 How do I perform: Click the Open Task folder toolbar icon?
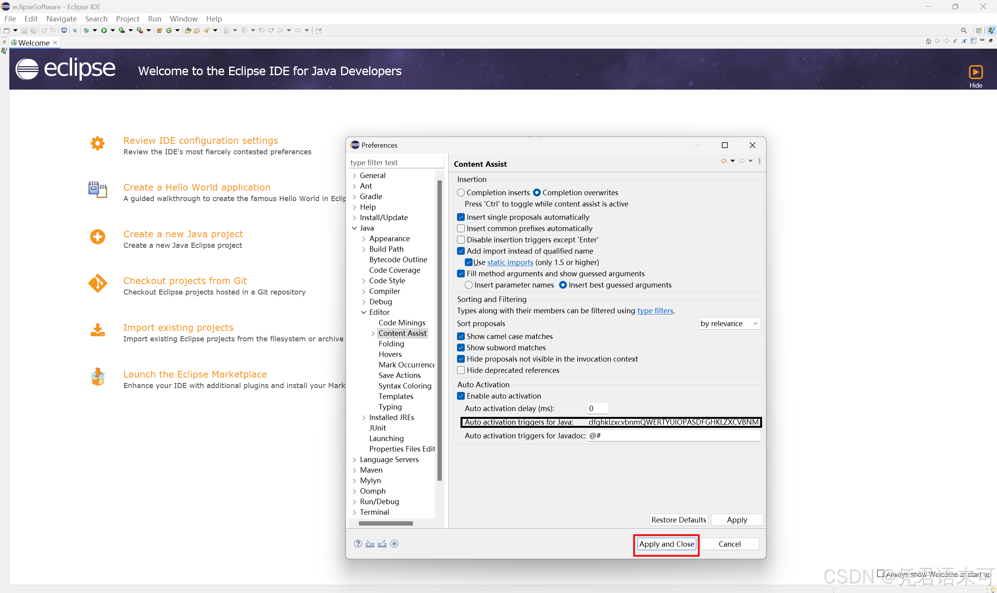(x=197, y=30)
